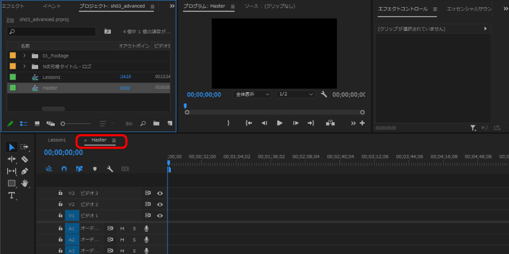Mute the A1 audio track

coord(122,229)
